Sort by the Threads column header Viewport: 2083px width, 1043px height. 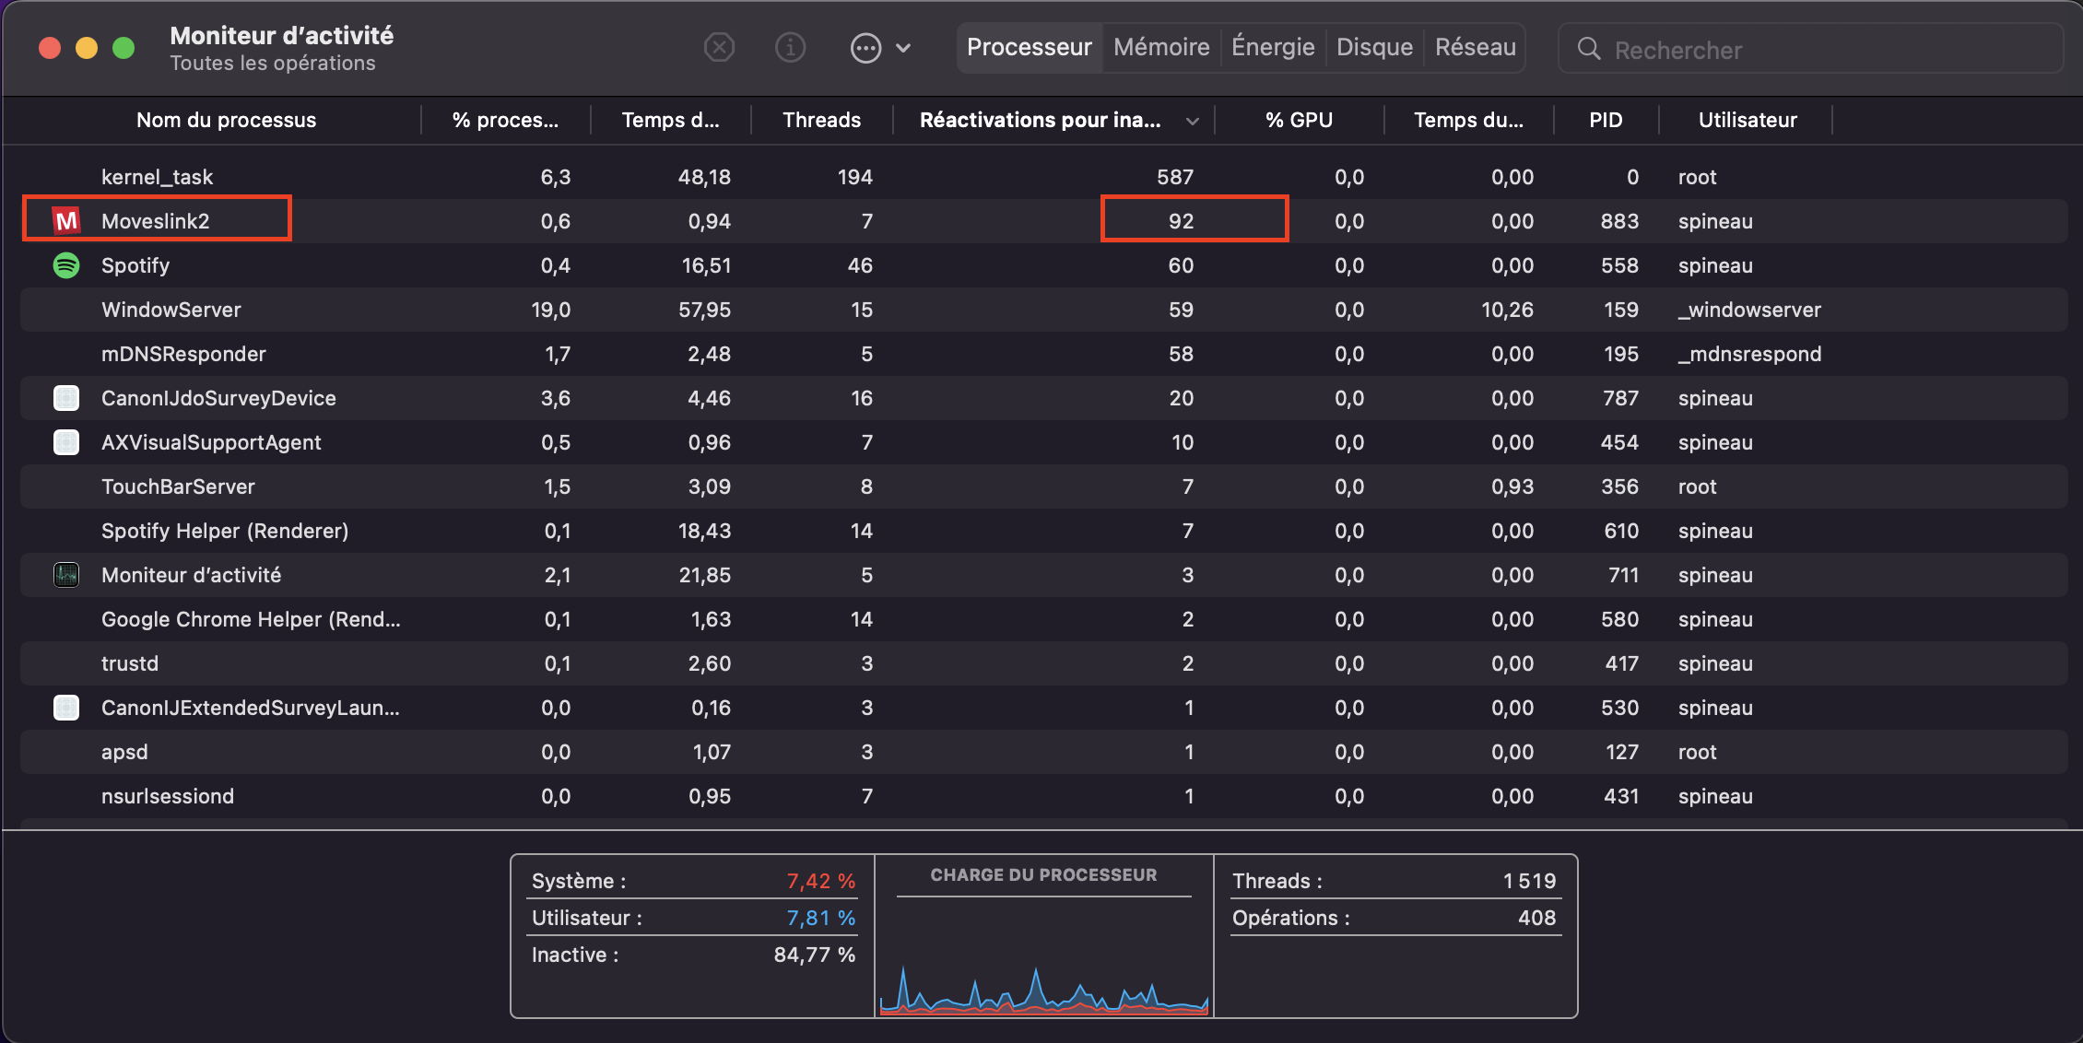tap(821, 120)
